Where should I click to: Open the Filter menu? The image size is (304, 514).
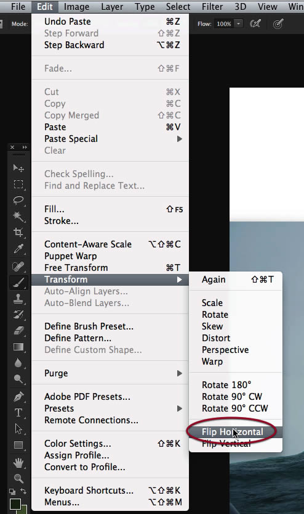tap(212, 7)
